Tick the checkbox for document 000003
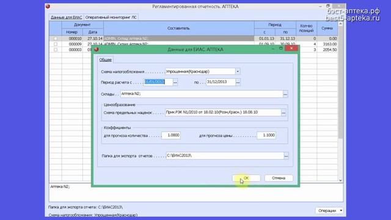The image size is (391, 220). tap(56, 50)
